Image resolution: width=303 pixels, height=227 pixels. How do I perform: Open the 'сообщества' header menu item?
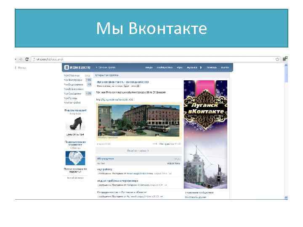[x=165, y=68]
